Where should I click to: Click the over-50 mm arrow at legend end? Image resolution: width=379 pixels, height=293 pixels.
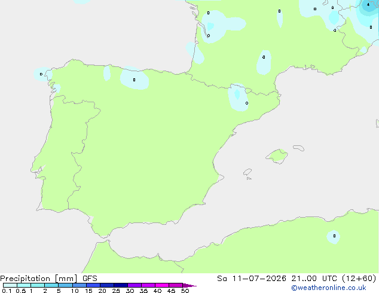[189, 285]
